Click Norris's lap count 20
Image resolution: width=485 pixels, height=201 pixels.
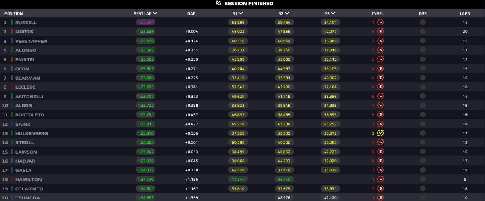[465, 32]
